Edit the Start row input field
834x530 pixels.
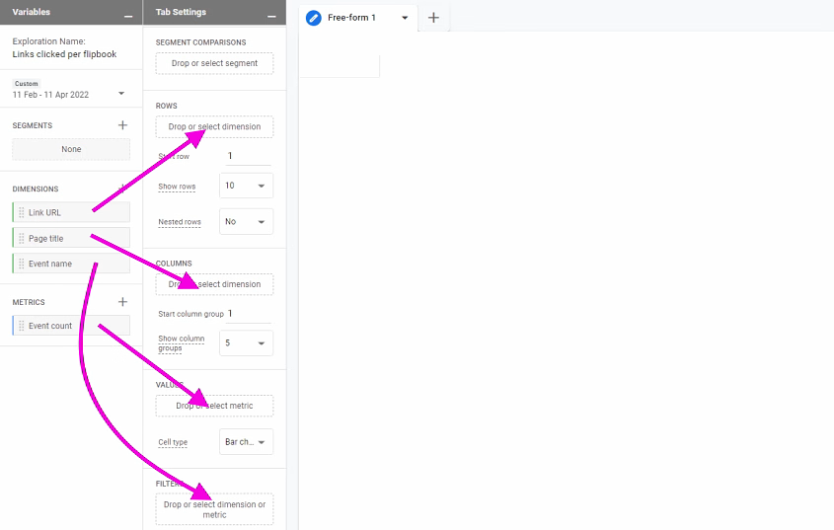pos(248,156)
